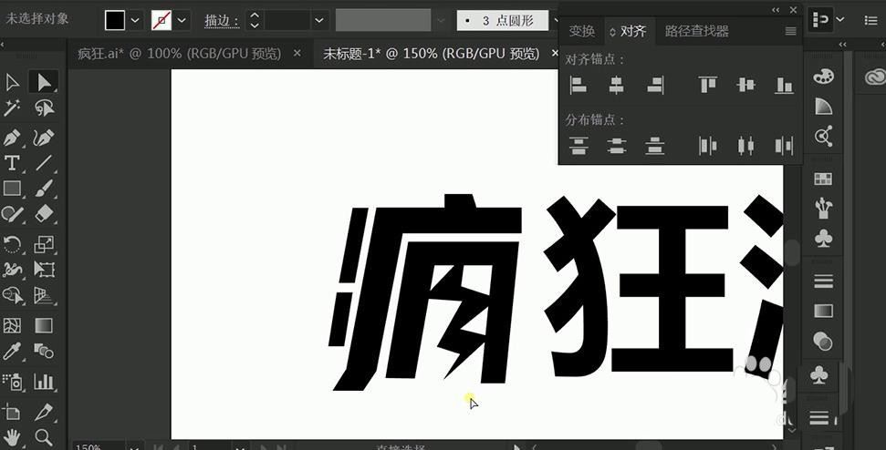Open the Color Guide panel icon
This screenshot has width=886, height=450.
[x=823, y=106]
